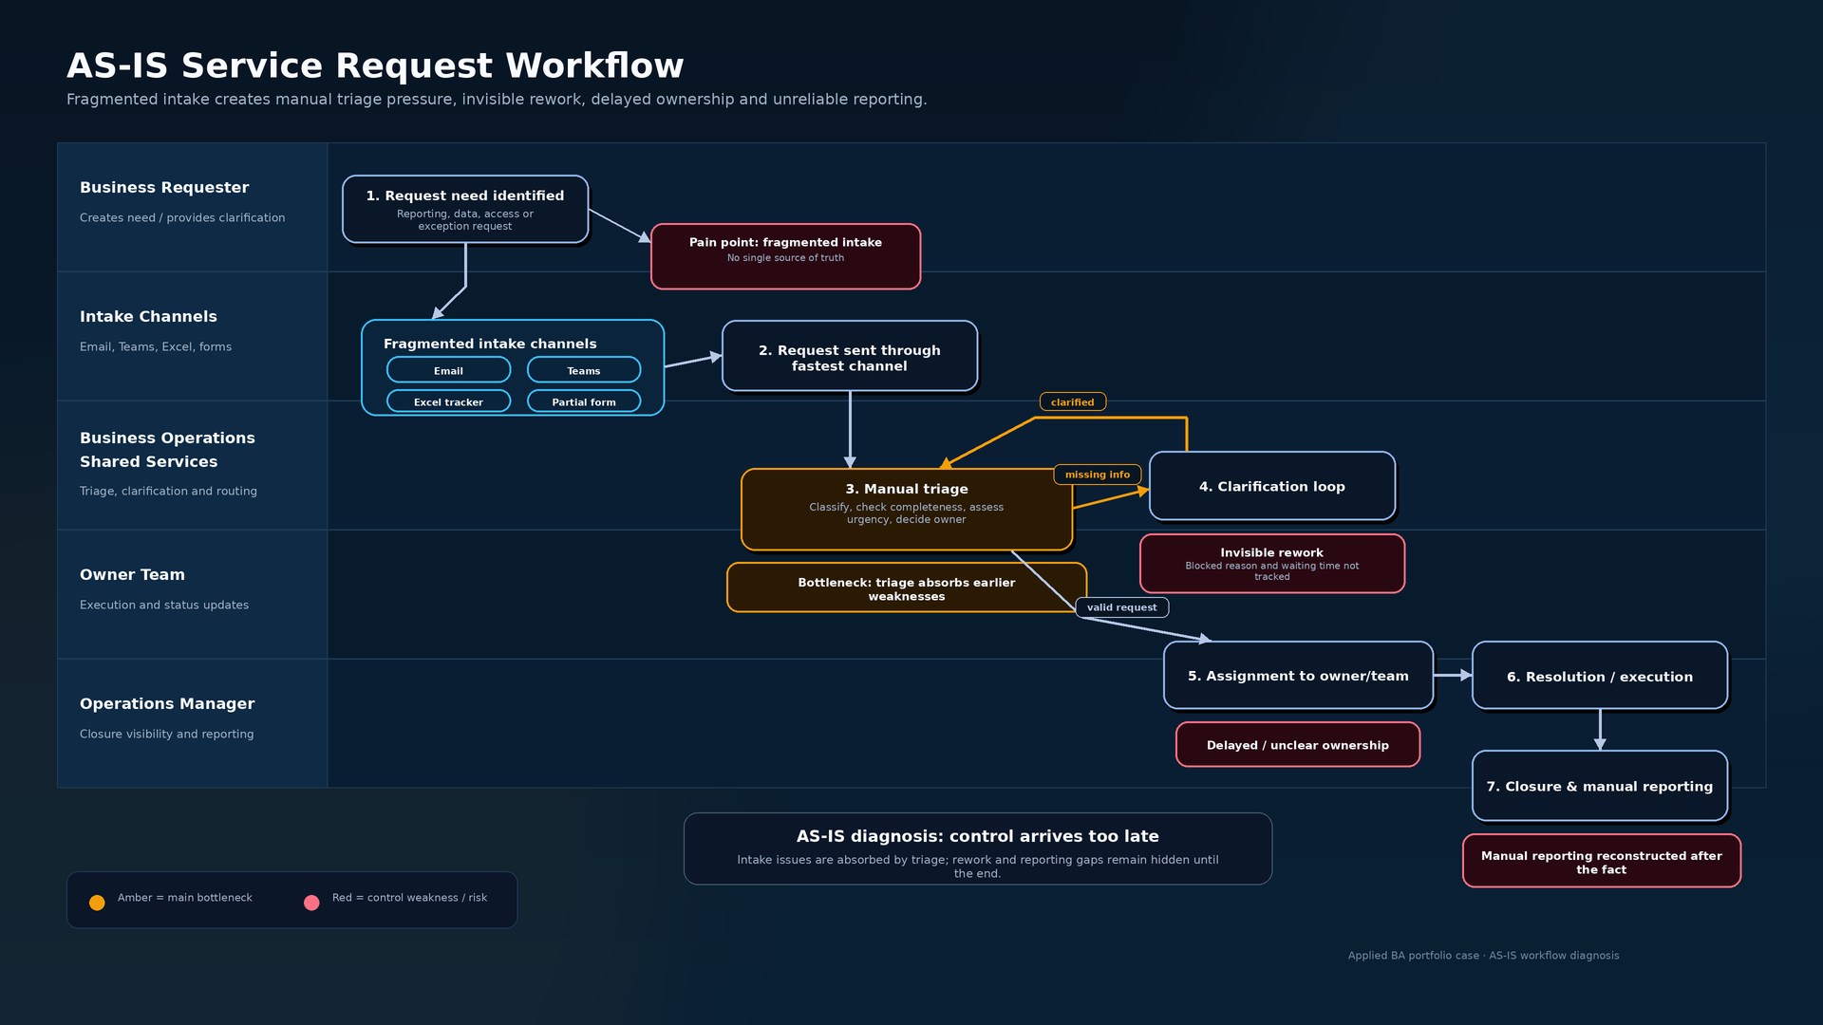Screen dimensions: 1823x1025
Task: Select the 'Operations Manager' lane label
Action: [167, 704]
